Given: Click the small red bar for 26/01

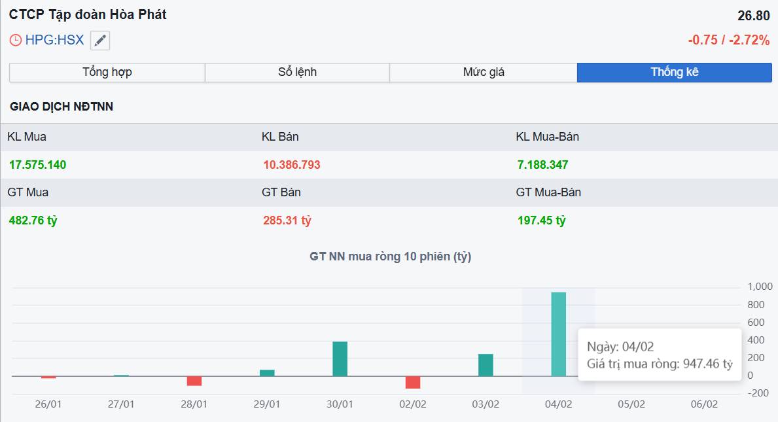Looking at the screenshot, I should click(48, 378).
